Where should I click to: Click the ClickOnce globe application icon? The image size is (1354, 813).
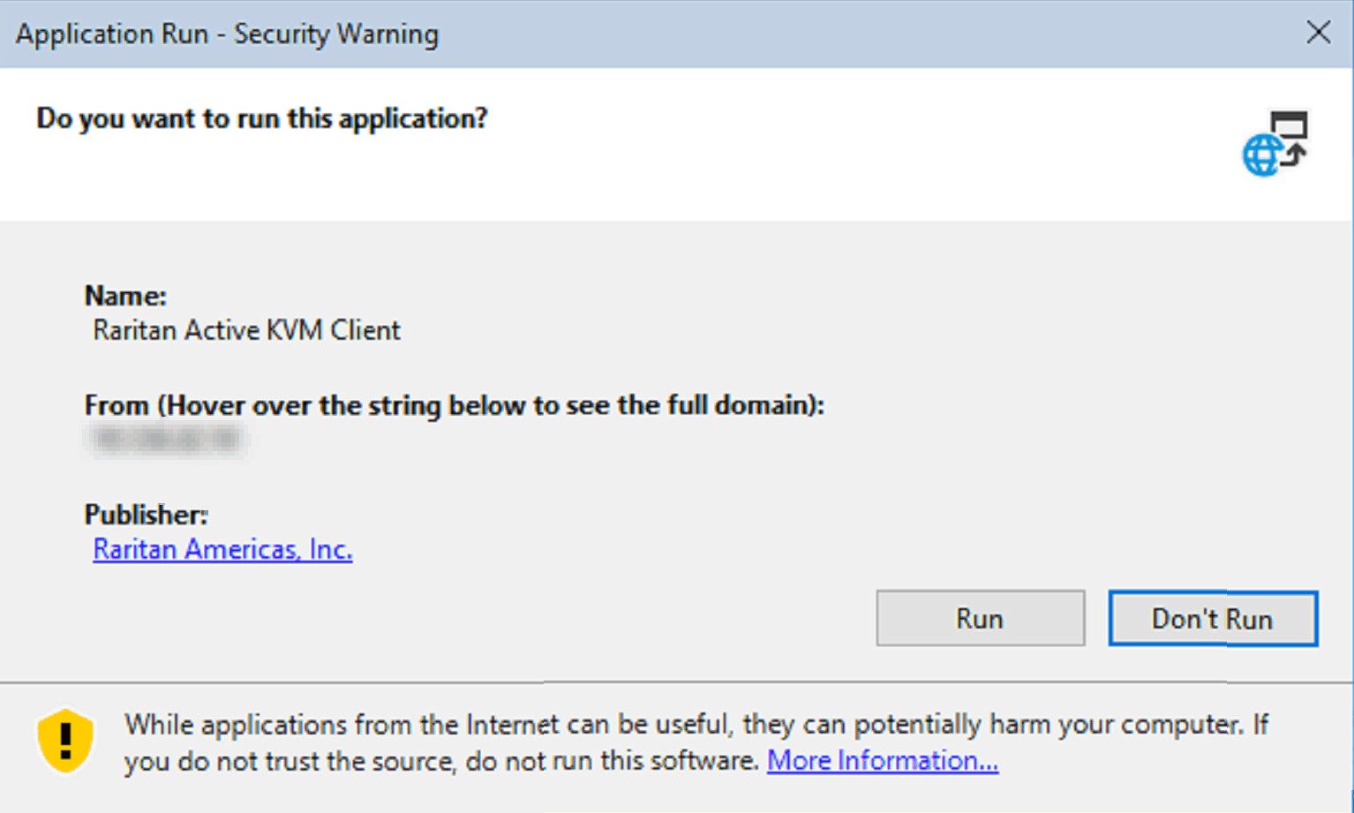[1275, 143]
